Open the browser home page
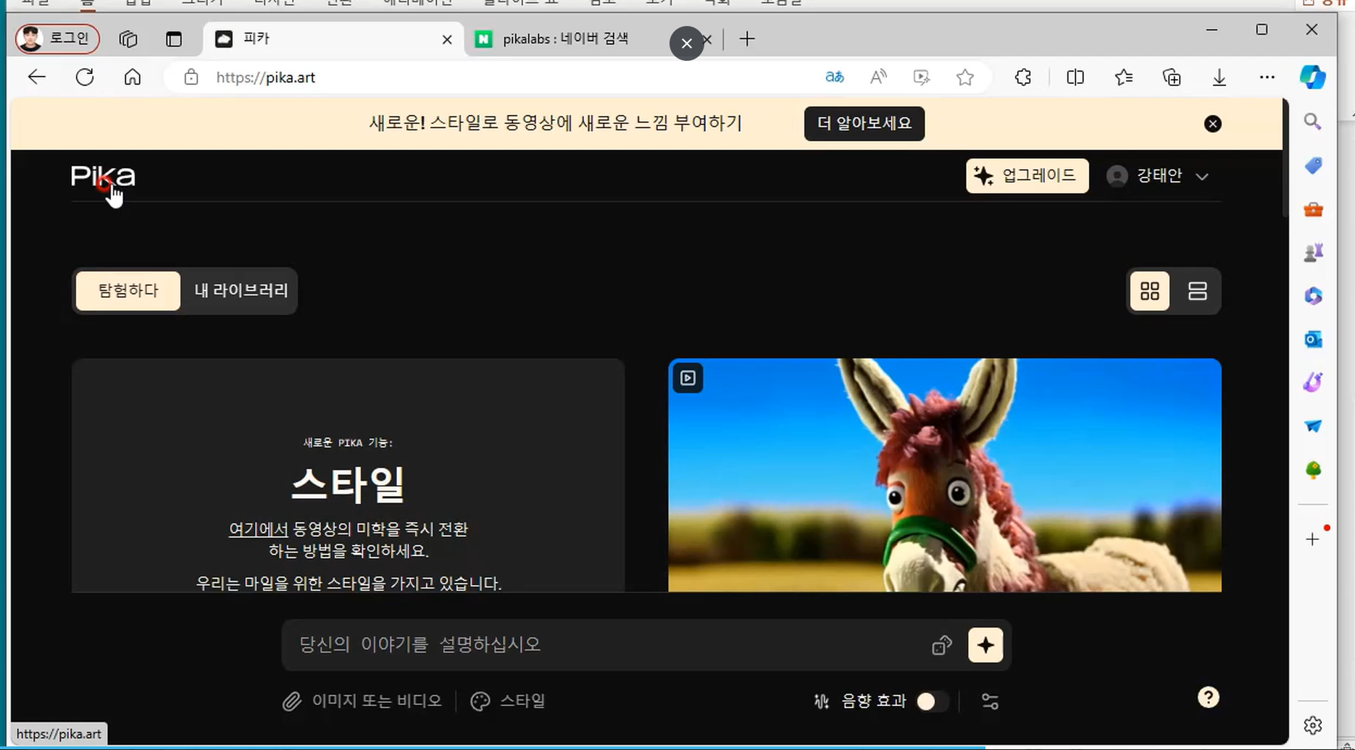Screen dimensions: 1355x750 click(133, 77)
